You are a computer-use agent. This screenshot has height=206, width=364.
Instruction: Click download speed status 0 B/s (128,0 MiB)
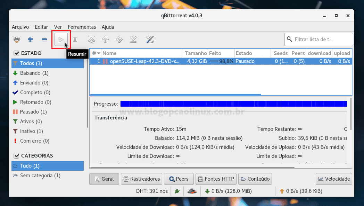point(228,191)
